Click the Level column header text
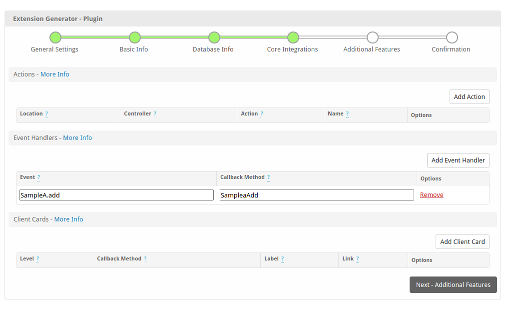 [27, 258]
